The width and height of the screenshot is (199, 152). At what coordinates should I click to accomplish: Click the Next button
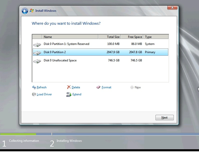164,118
